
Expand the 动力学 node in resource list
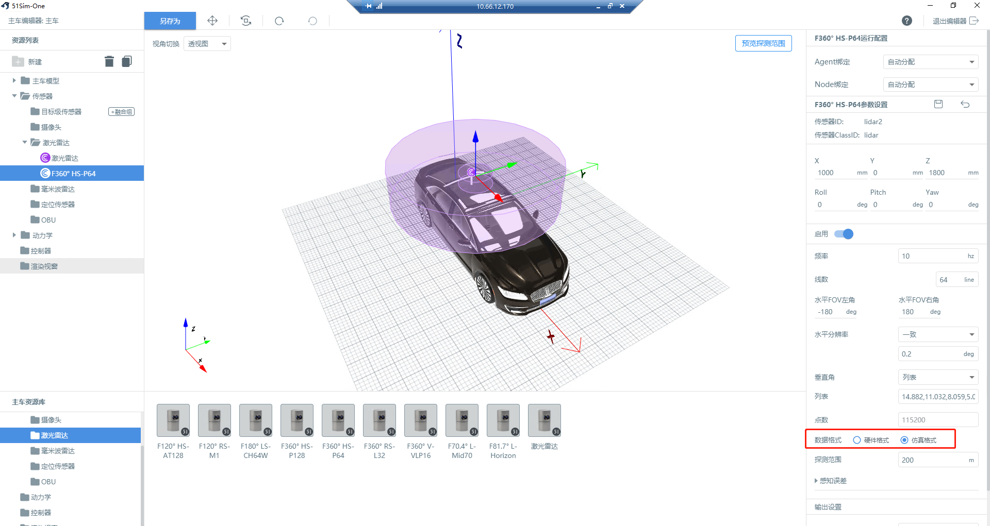[14, 235]
